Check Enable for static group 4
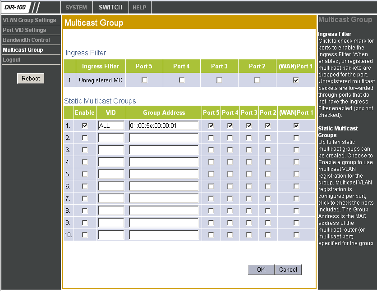Image resolution: width=377 pixels, height=291 pixels. [x=85, y=162]
